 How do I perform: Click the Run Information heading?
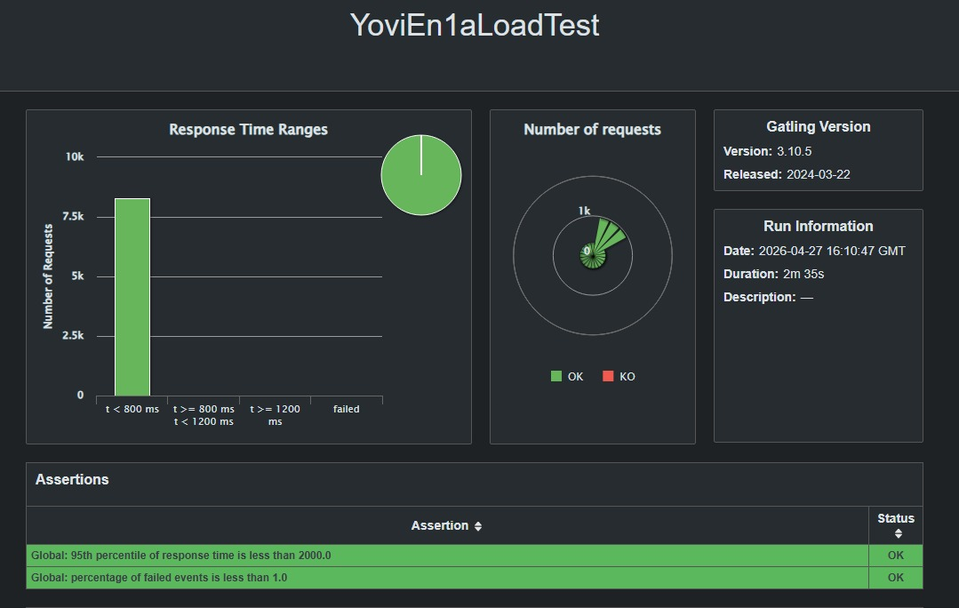pyautogui.click(x=817, y=226)
